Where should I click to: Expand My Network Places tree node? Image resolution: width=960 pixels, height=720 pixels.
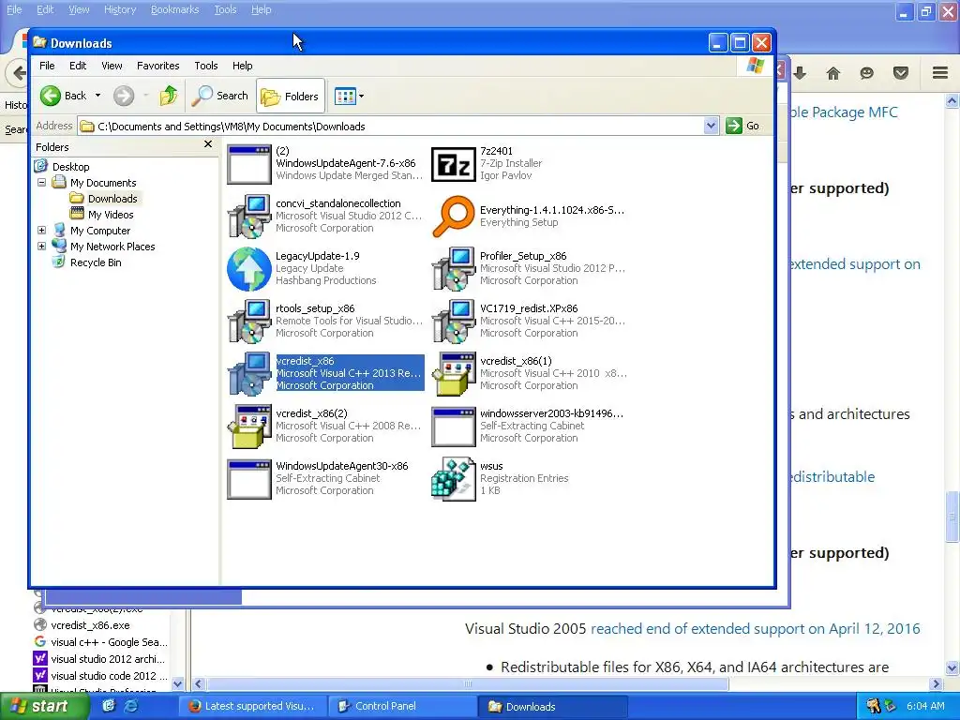[41, 247]
